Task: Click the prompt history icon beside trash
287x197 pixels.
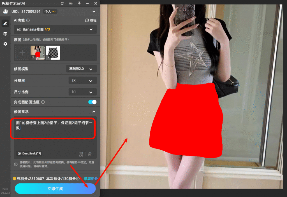Action: pos(81,154)
